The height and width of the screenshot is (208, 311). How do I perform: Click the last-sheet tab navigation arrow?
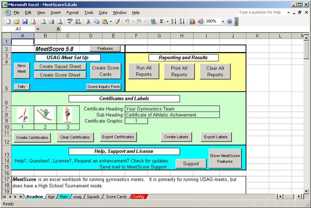pyautogui.click(x=21, y=197)
